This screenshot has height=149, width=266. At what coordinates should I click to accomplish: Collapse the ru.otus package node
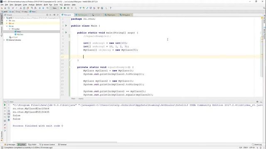[10, 29]
